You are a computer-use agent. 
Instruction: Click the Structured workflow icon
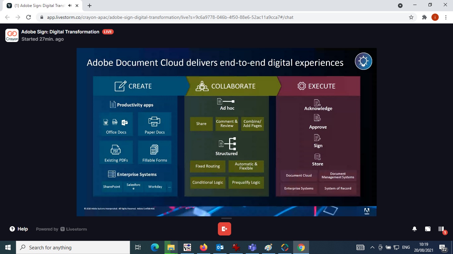227,144
